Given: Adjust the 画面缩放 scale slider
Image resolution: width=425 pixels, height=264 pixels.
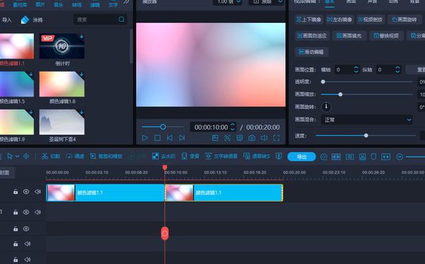Looking at the screenshot, I should point(367,94).
